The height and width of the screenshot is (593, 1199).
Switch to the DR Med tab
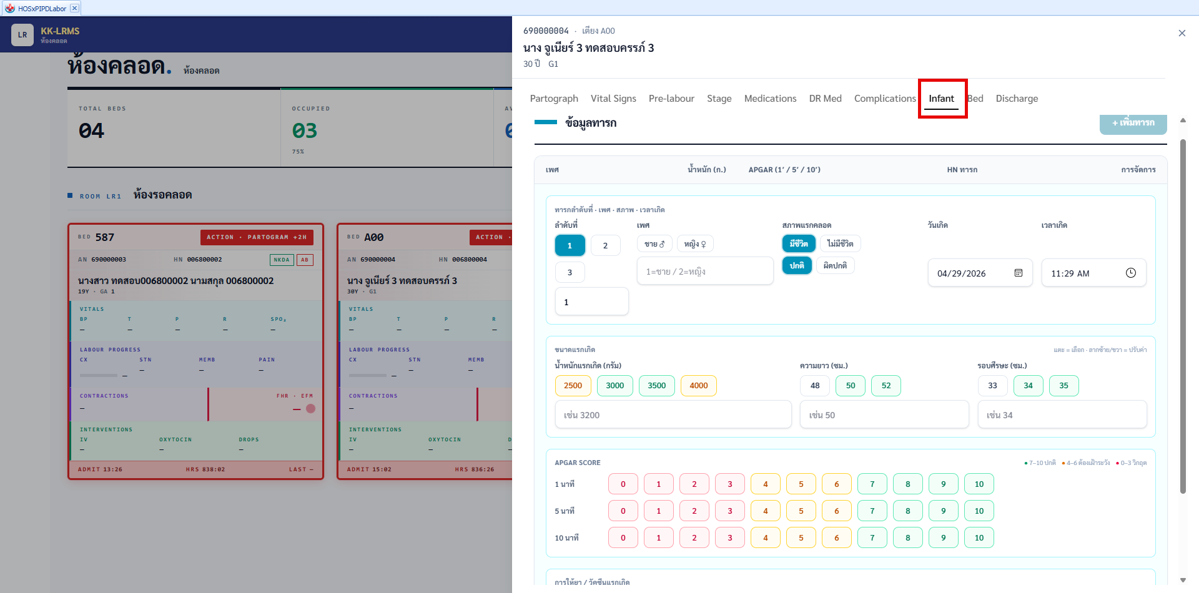[x=825, y=99]
